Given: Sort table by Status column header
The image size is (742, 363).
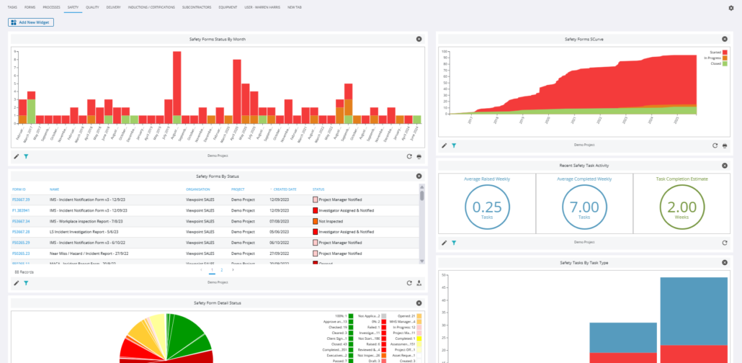Looking at the screenshot, I should [x=318, y=189].
